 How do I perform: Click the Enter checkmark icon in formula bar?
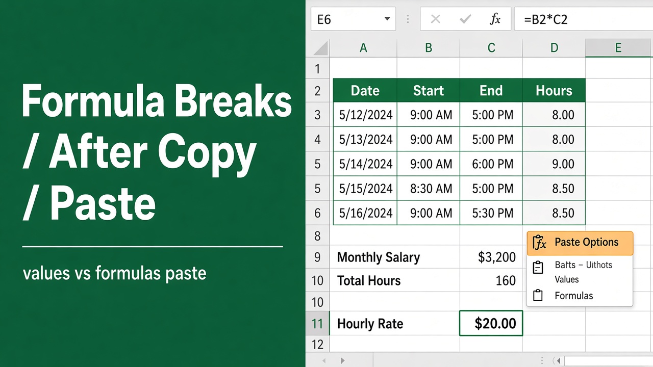(x=465, y=19)
